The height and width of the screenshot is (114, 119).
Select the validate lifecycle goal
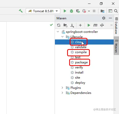tap(81, 47)
